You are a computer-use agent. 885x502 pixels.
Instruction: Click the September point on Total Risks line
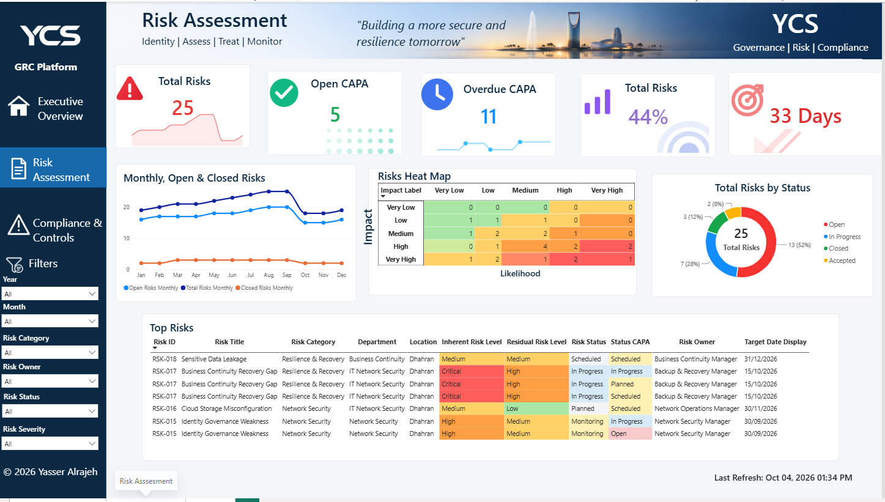287,192
